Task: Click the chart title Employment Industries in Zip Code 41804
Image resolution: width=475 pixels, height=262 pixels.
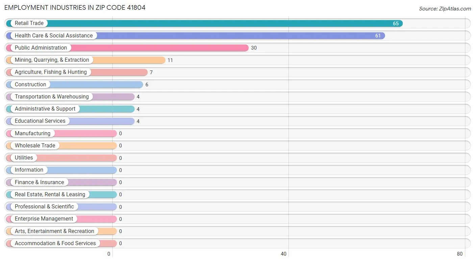Action: [75, 7]
